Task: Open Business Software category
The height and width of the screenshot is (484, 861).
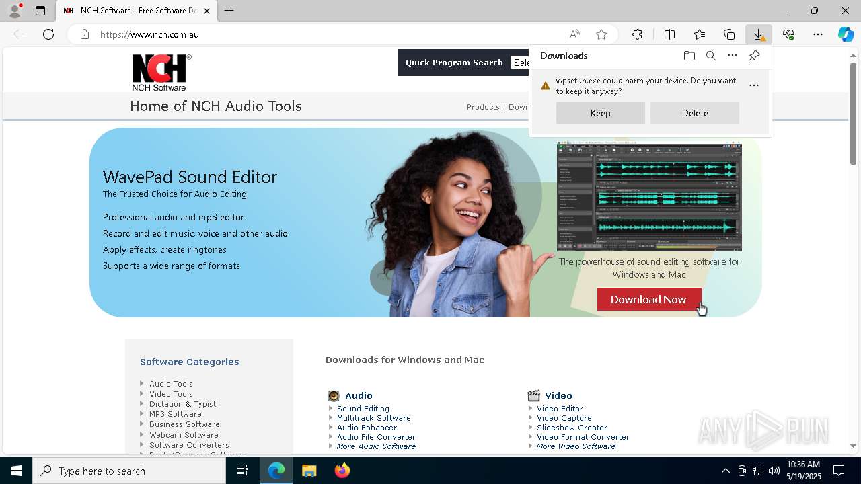Action: [x=184, y=424]
